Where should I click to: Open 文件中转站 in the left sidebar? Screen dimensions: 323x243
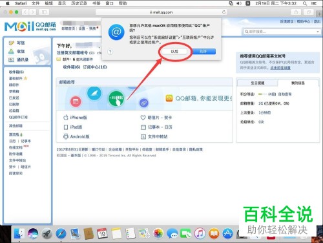[x=17, y=160]
